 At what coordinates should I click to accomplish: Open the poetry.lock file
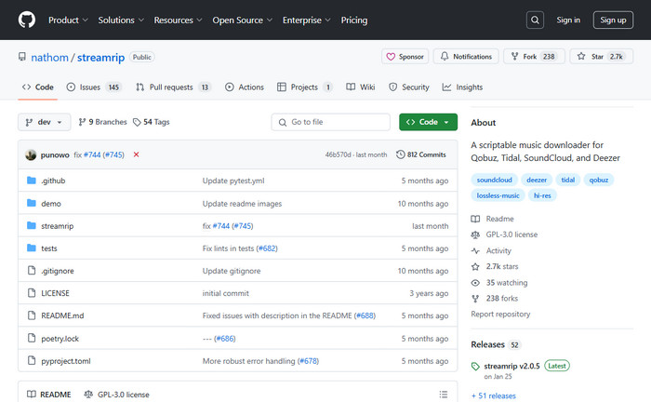(60, 339)
